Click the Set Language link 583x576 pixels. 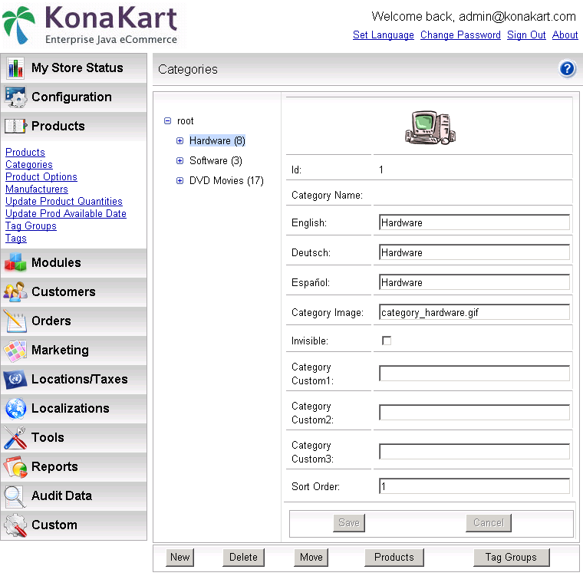coord(384,35)
